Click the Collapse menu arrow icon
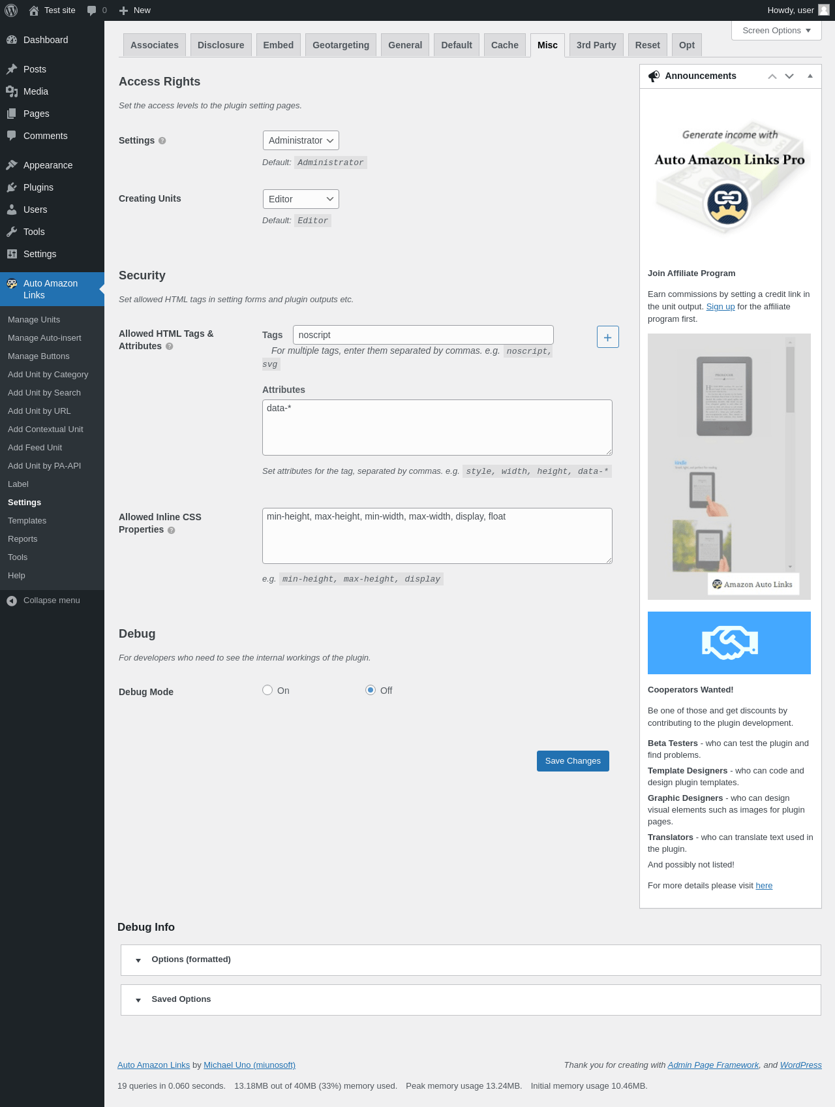This screenshot has width=835, height=1107. click(x=12, y=600)
